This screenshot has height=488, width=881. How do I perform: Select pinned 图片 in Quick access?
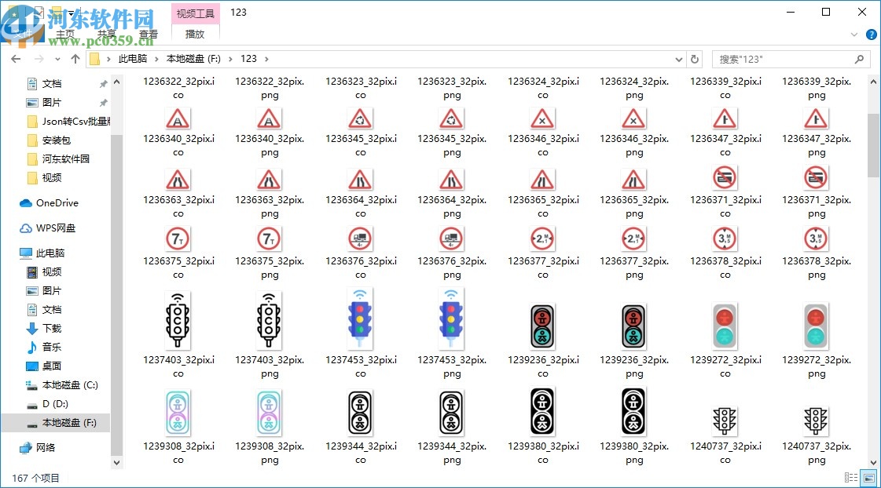(x=52, y=103)
